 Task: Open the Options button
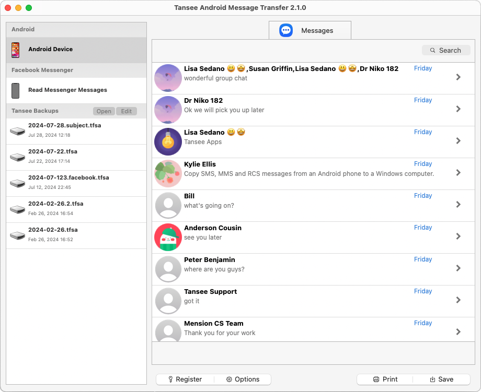pos(243,379)
